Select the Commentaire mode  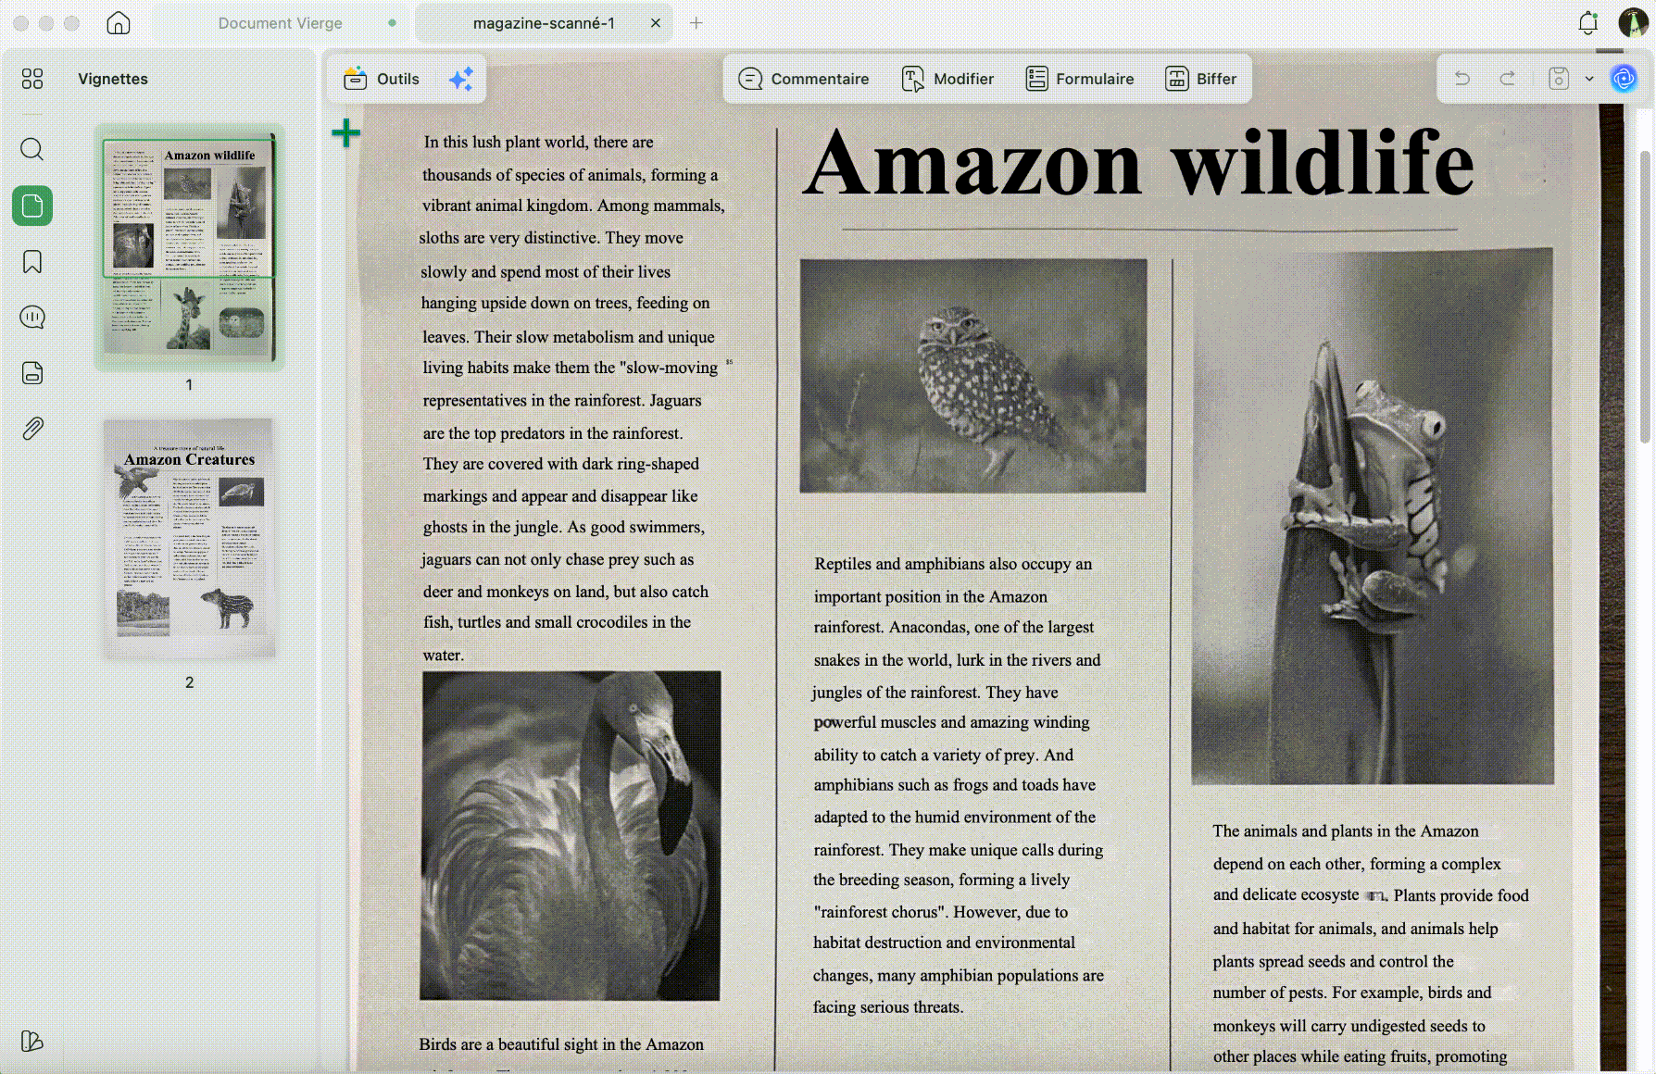(804, 80)
